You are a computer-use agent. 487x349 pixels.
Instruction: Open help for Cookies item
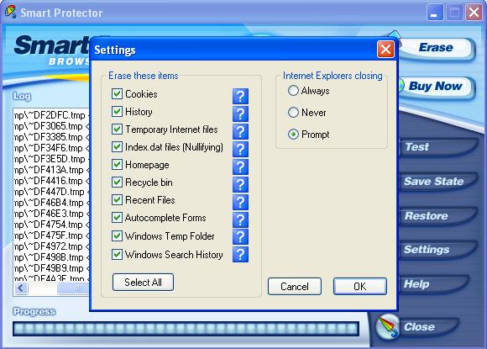(x=240, y=96)
